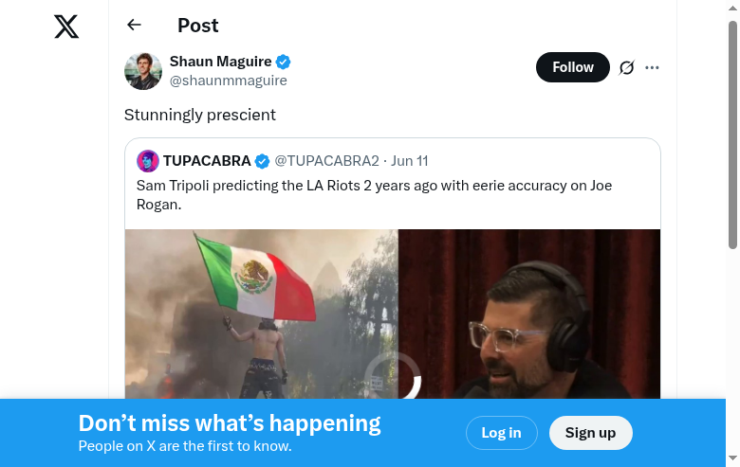Open the Jun 11 timestamp link
Image resolution: width=740 pixels, height=467 pixels.
(x=410, y=161)
